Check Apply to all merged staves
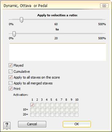The width and height of the screenshot is (112, 132). 10,83
